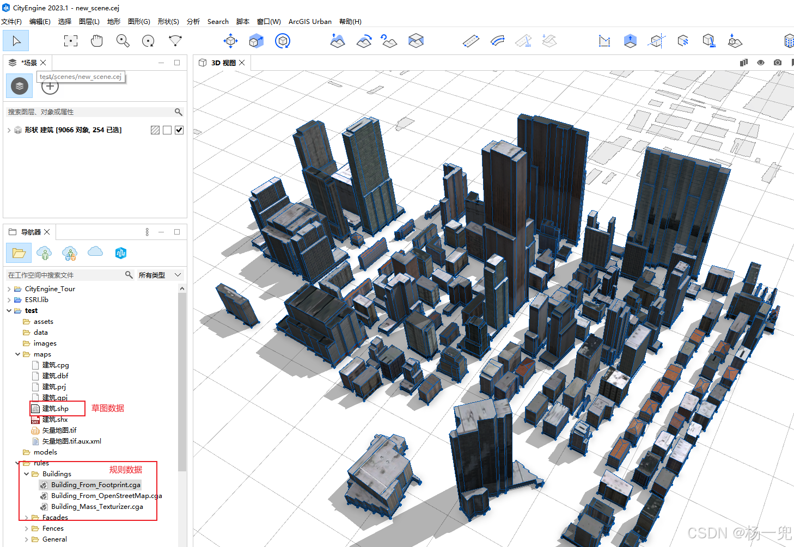Select the arrow selection tool

click(16, 41)
